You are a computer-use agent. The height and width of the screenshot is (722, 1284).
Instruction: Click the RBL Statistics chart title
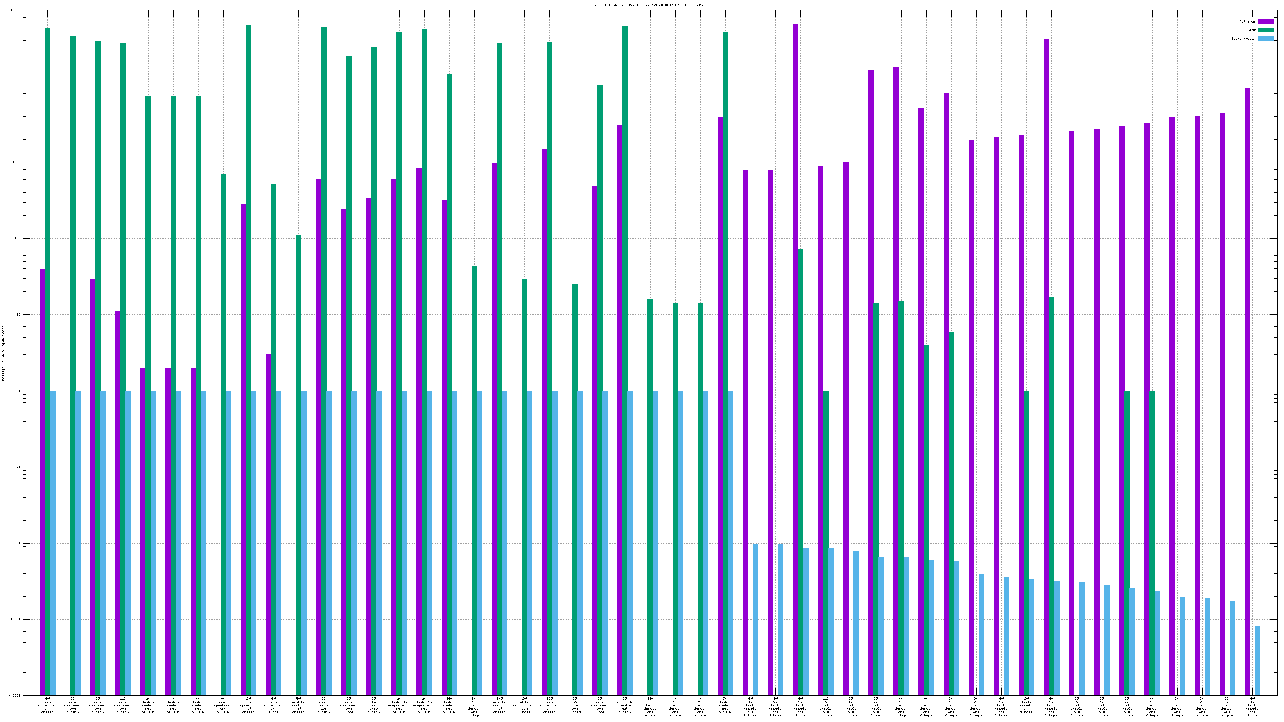pos(649,5)
